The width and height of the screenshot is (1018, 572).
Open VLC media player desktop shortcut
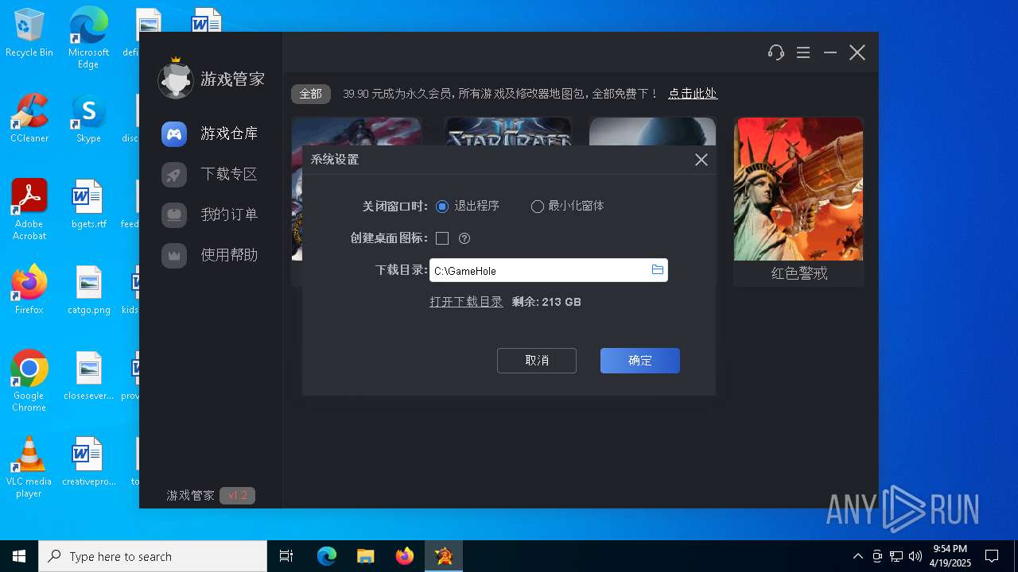click(29, 467)
